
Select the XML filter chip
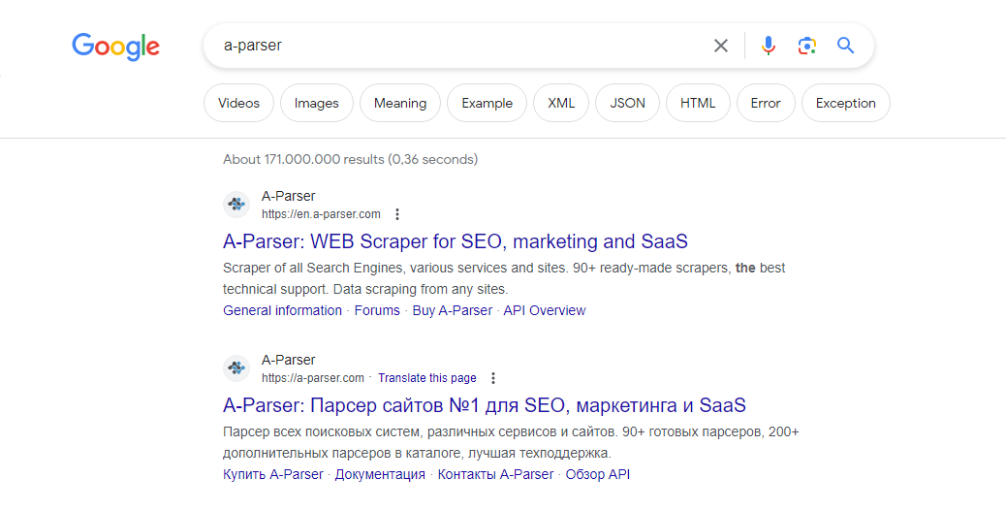click(x=561, y=103)
